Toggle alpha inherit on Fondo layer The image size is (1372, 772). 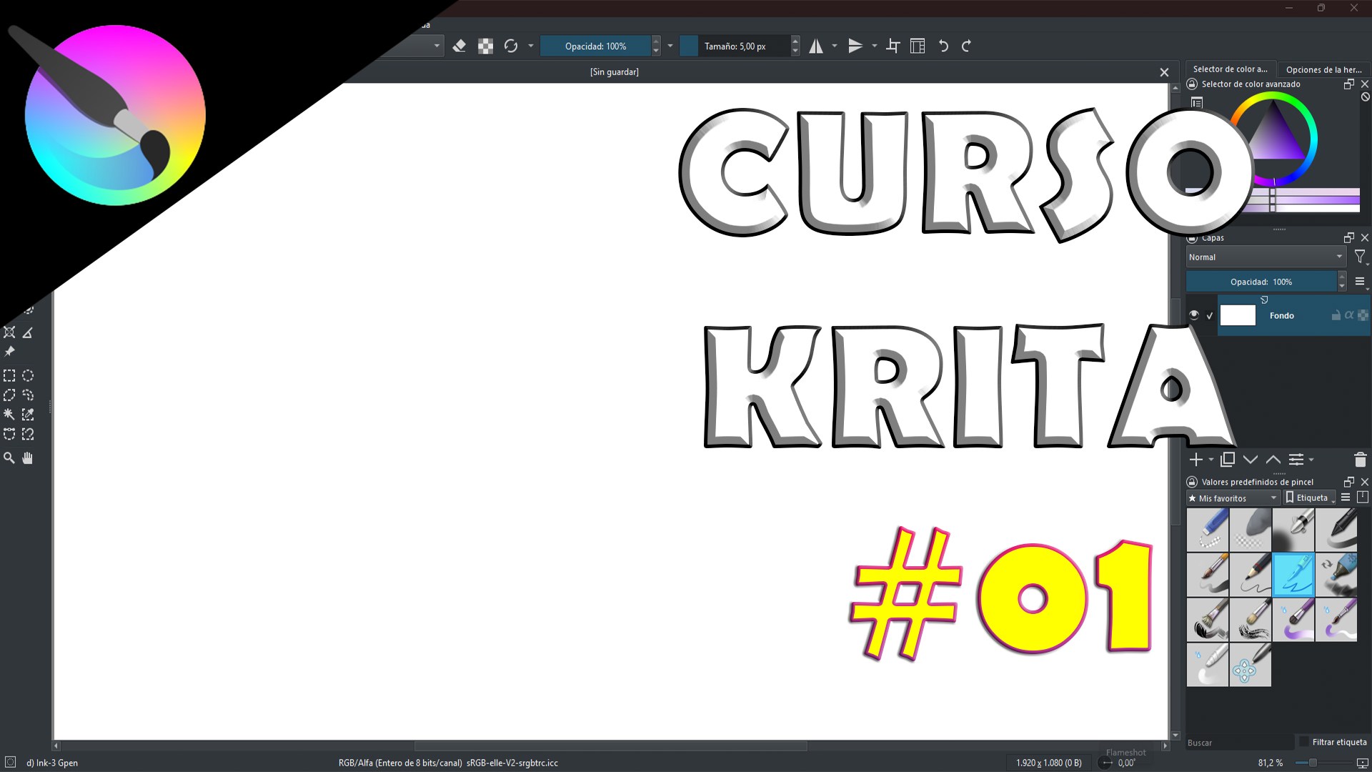point(1349,315)
